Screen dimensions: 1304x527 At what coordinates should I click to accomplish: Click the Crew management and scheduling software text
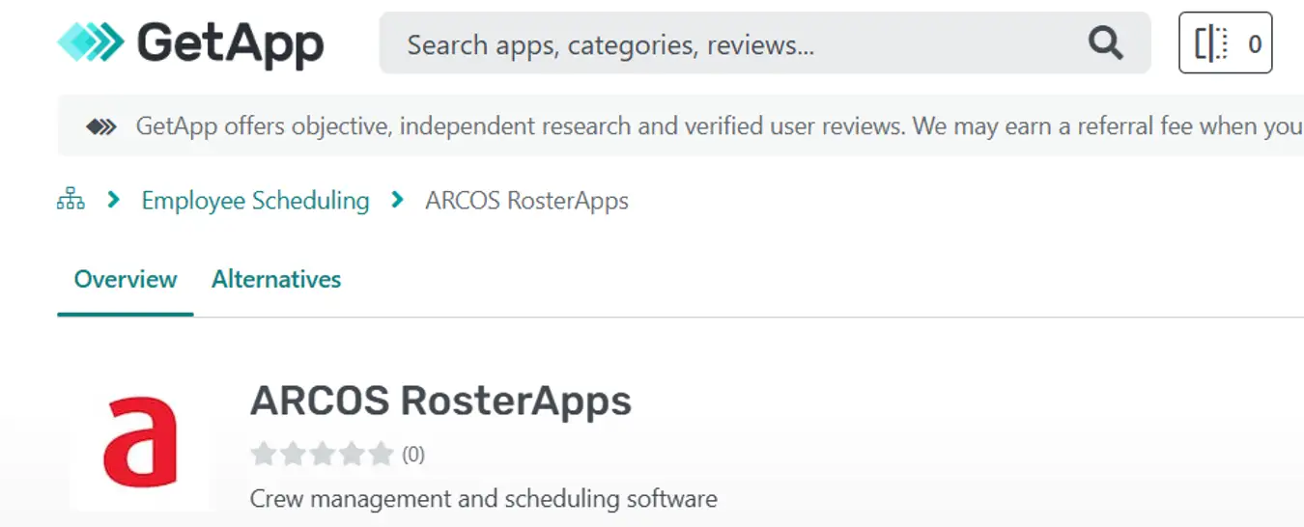point(484,499)
